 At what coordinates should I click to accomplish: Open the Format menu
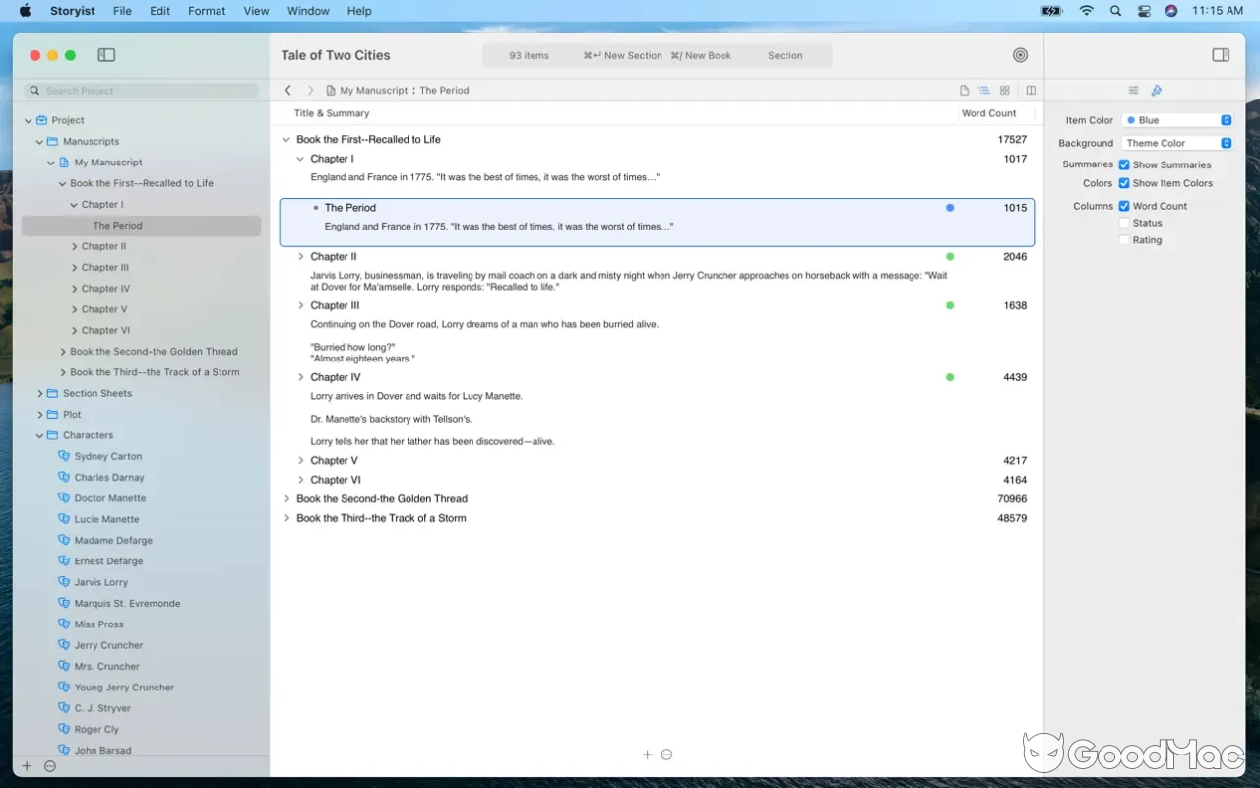tap(206, 11)
